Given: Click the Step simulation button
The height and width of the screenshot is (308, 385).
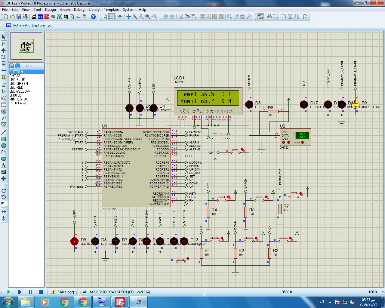Looking at the screenshot, I should (x=20, y=292).
